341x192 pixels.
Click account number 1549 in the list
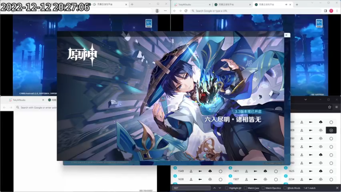point(181,171)
